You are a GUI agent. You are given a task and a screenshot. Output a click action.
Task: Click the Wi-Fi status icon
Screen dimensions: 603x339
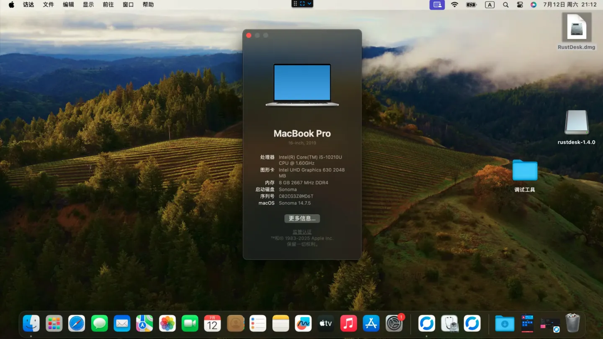[454, 5]
